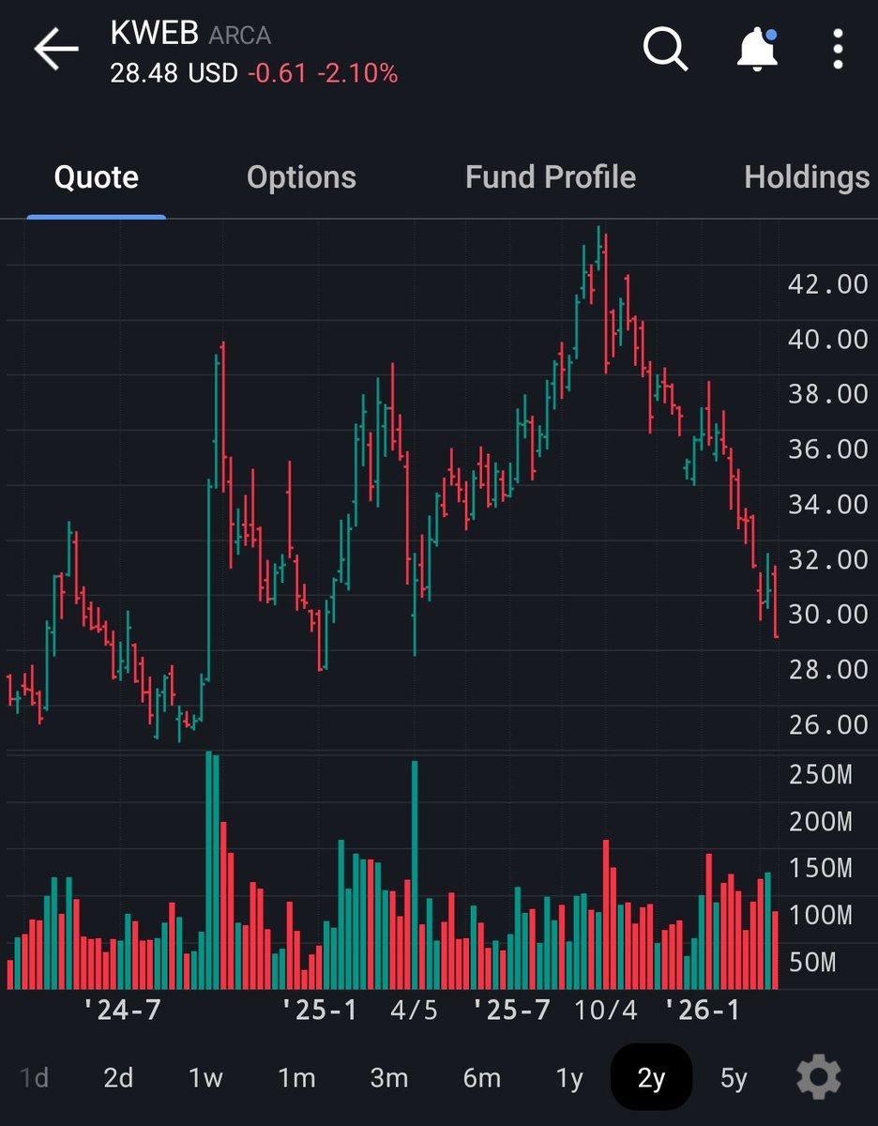The height and width of the screenshot is (1126, 878).
Task: Tap the -0.61 price change
Action: [278, 74]
